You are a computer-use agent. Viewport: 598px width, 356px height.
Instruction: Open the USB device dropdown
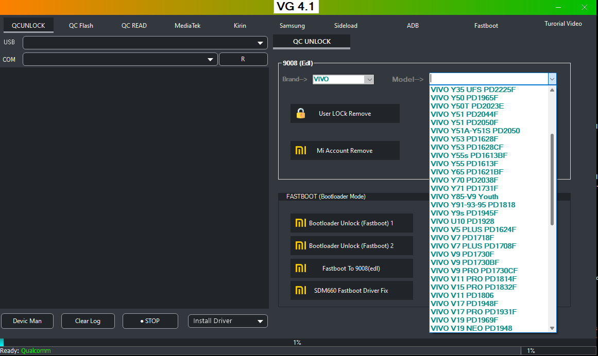click(260, 42)
